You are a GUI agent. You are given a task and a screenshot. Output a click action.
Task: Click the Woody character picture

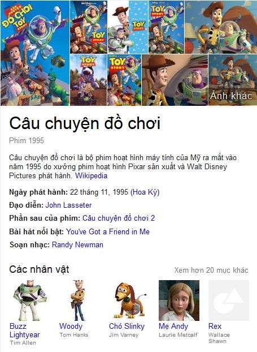point(79,301)
